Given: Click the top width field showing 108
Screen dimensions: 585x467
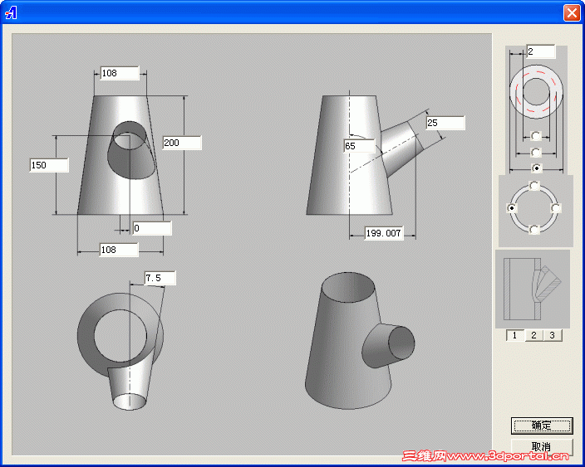Looking at the screenshot, I should pyautogui.click(x=120, y=73).
